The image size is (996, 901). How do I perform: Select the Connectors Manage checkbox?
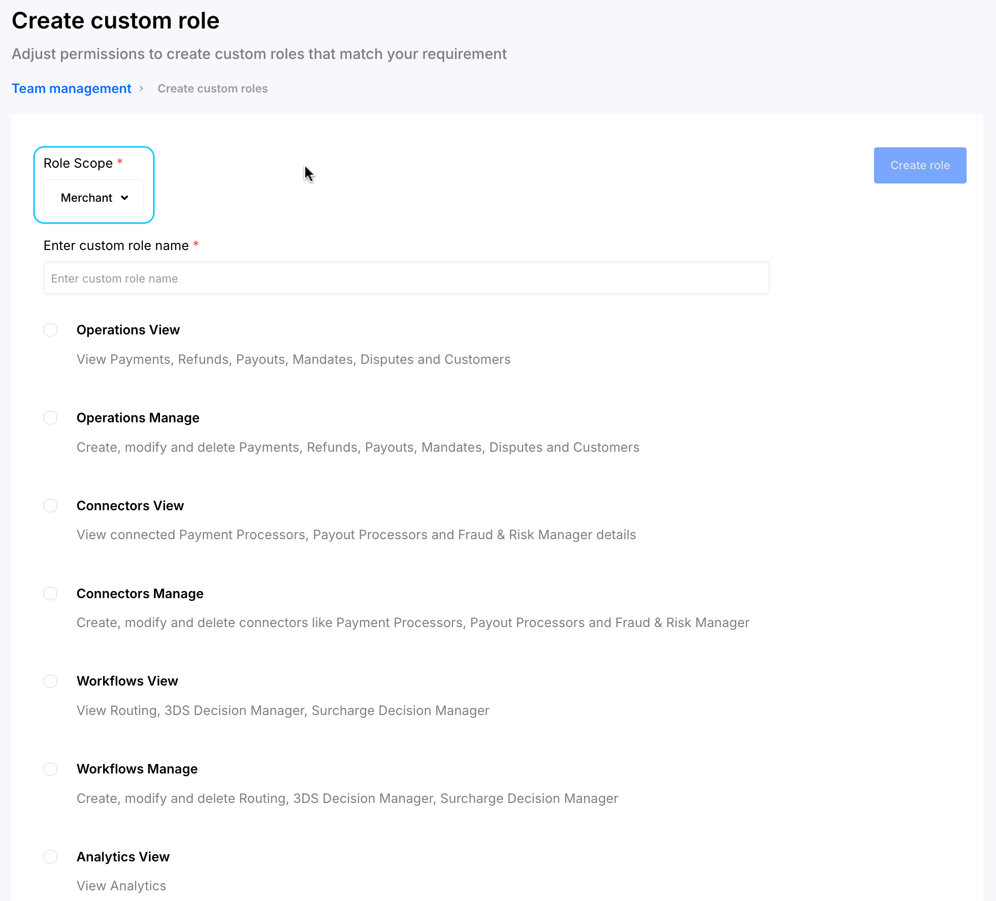pyautogui.click(x=50, y=594)
